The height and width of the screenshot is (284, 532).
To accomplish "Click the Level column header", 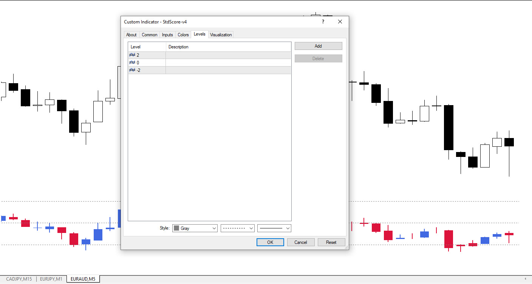I will (147, 47).
